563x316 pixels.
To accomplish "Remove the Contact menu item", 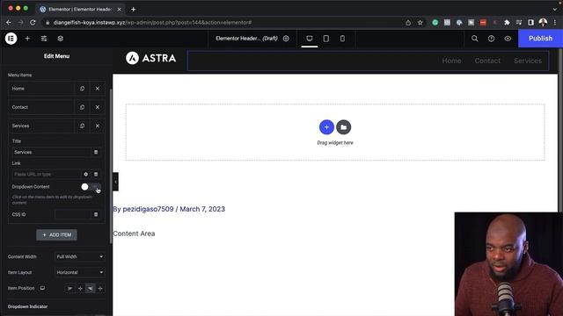I will 98,107.
